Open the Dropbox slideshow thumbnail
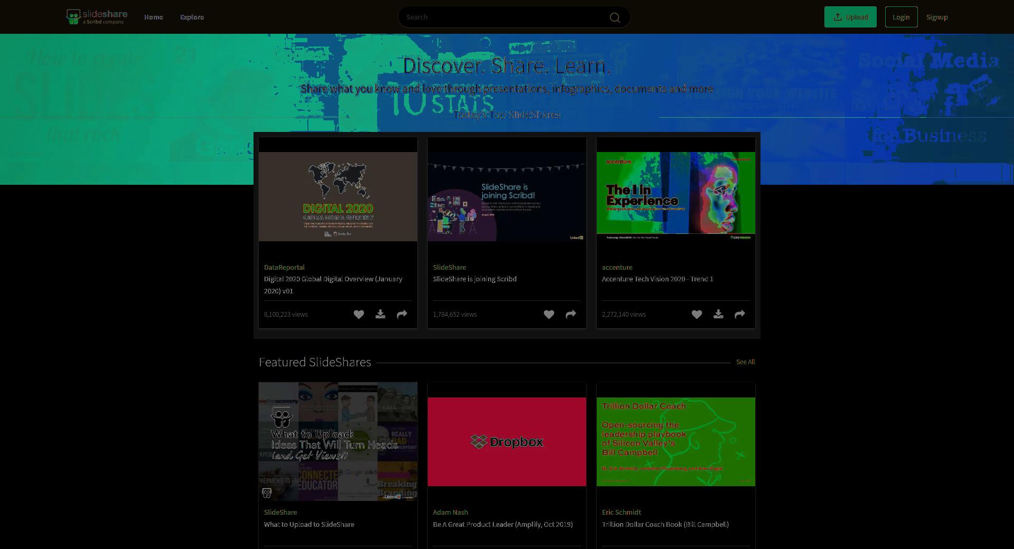This screenshot has height=549, width=1014. [507, 441]
